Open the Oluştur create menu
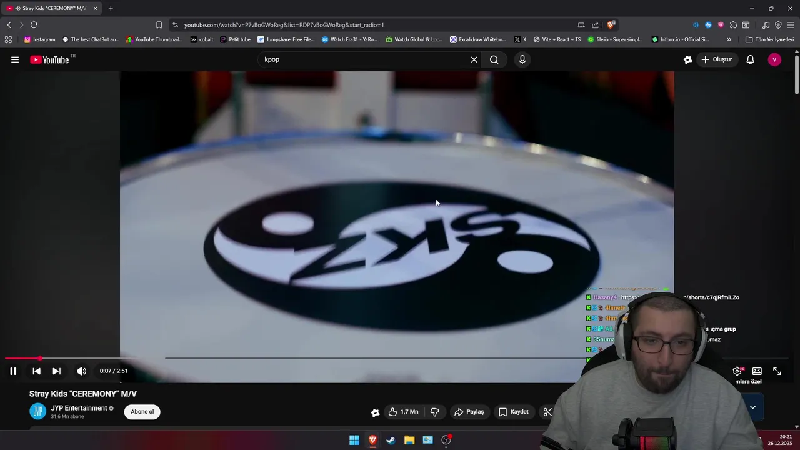 point(717,59)
